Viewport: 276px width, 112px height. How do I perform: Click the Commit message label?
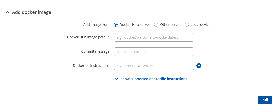coord(95,51)
